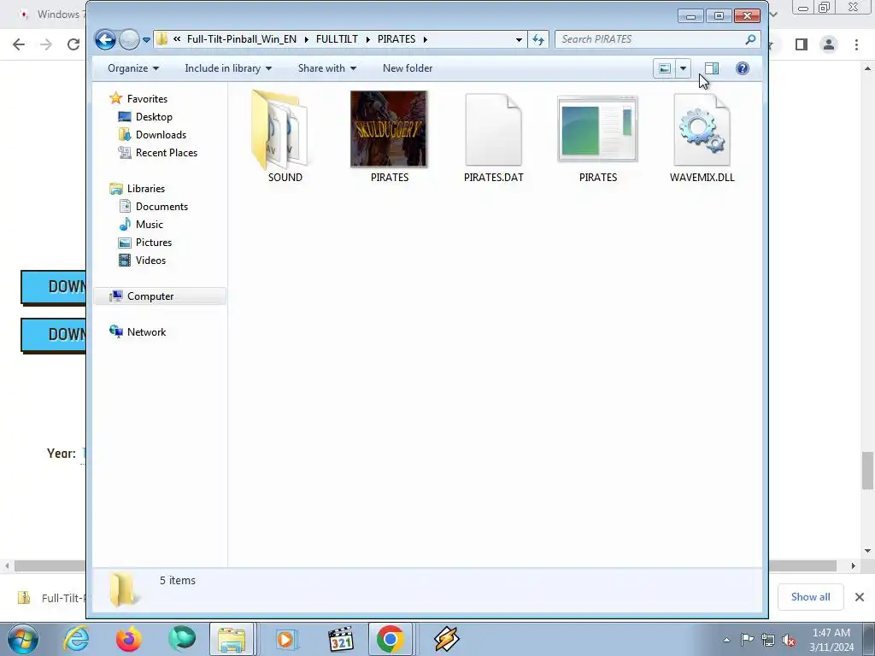
Task: Click the Windows Start button
Action: (22, 639)
